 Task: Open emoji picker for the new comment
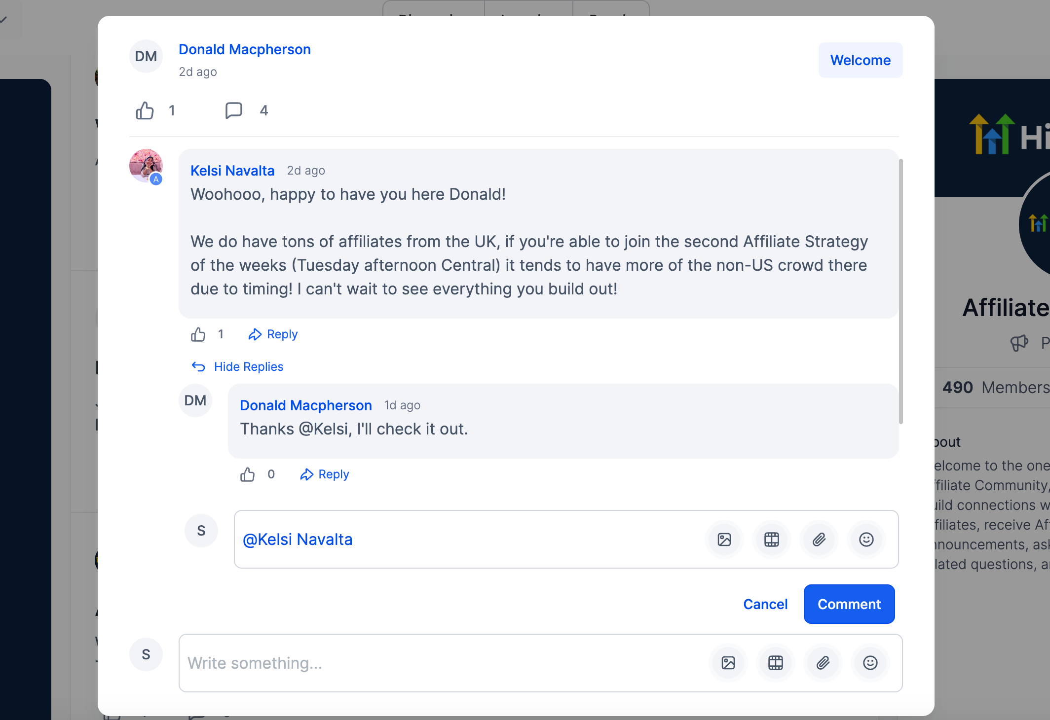(x=870, y=663)
